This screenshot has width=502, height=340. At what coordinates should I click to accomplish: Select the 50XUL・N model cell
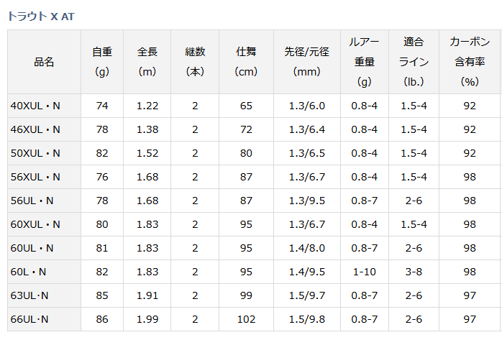(44, 153)
